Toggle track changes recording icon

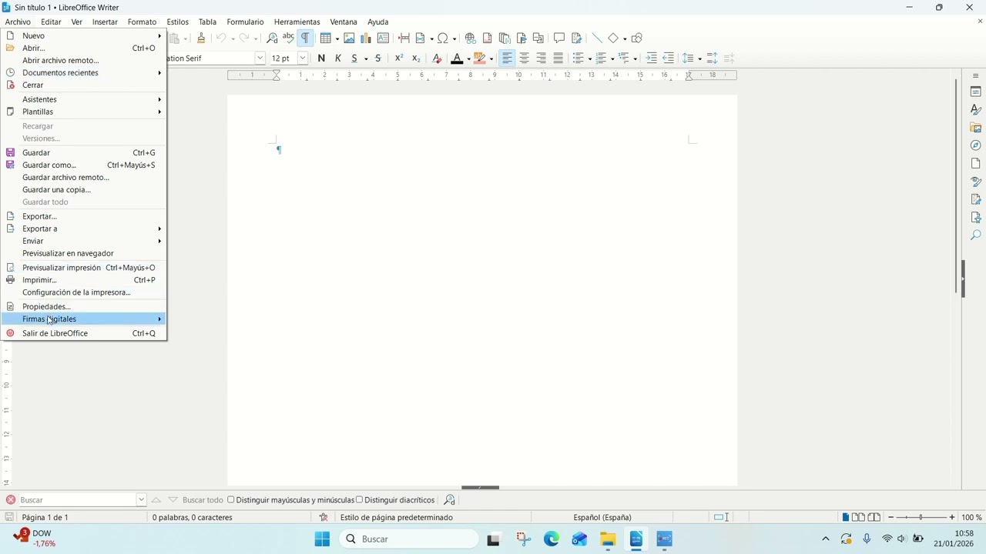pyautogui.click(x=576, y=38)
